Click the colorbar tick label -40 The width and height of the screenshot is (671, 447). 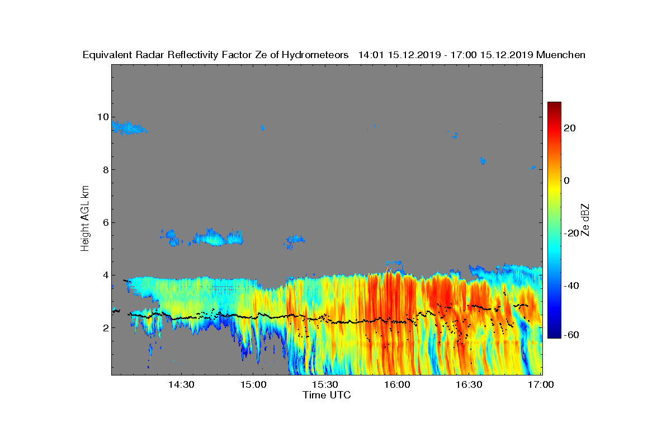point(571,286)
